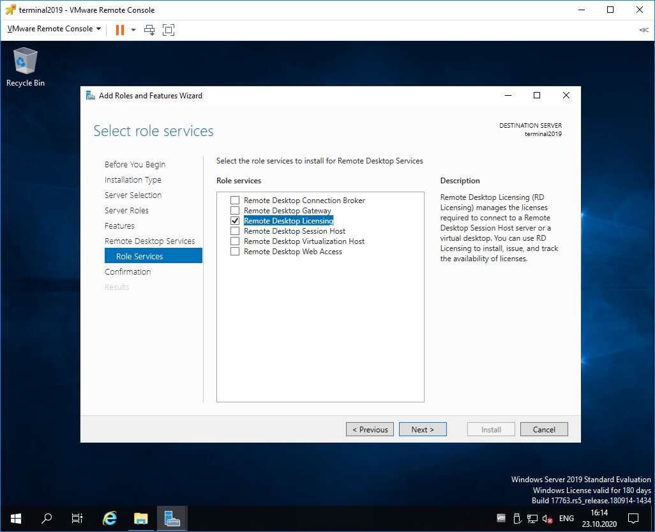655x532 pixels.
Task: Click the Show Desktop strip at taskbar end
Action: coord(652,519)
